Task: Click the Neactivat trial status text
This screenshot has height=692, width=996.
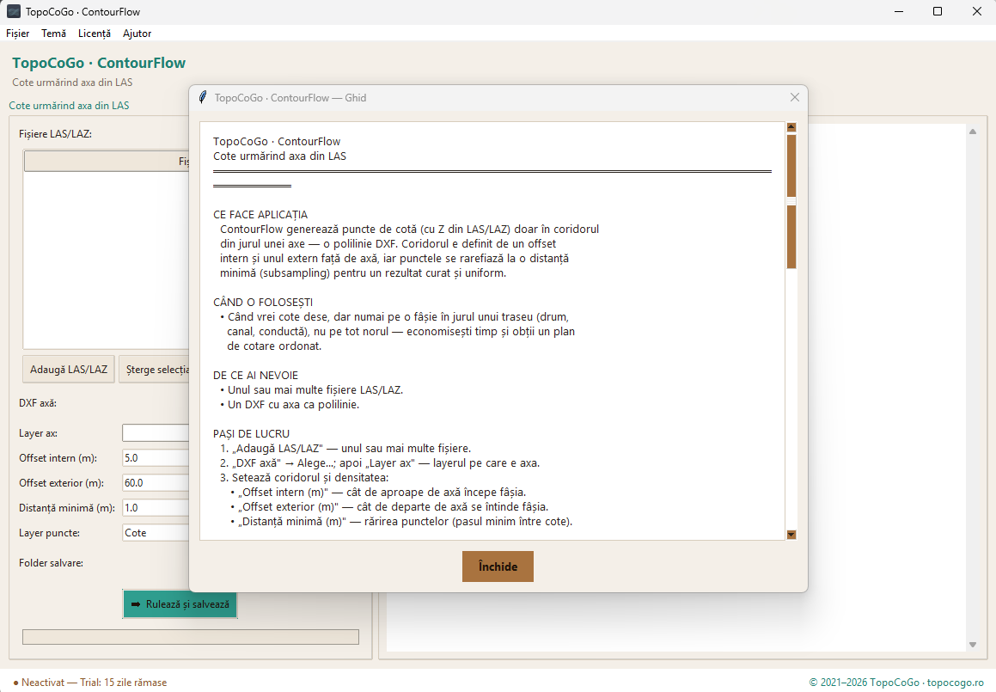Action: tap(89, 683)
